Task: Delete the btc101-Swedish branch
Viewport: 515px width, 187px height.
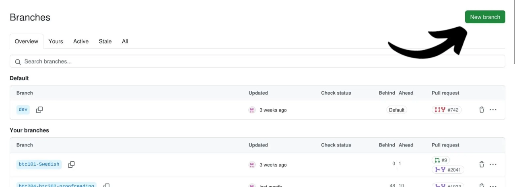Action: pos(482,165)
